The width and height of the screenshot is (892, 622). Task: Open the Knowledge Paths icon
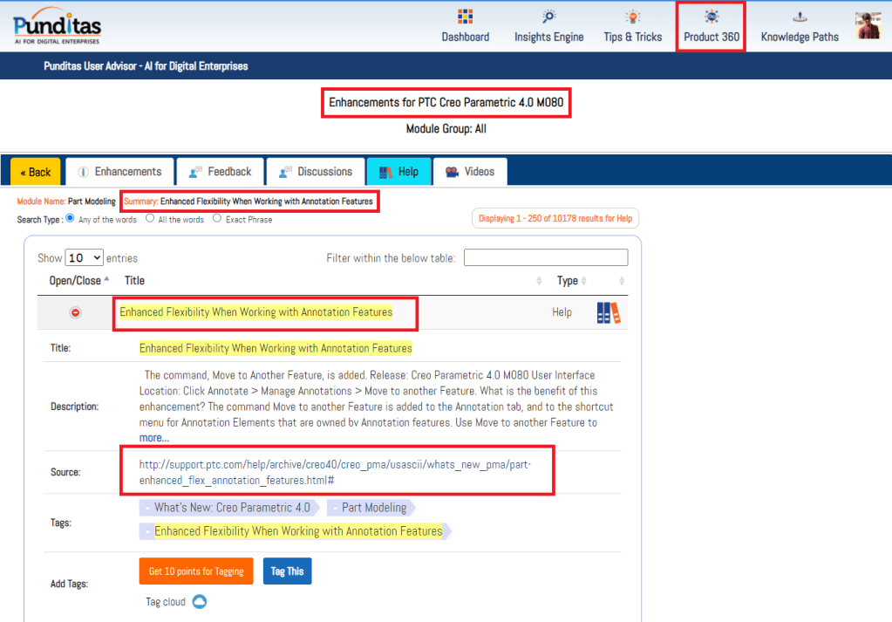799,17
